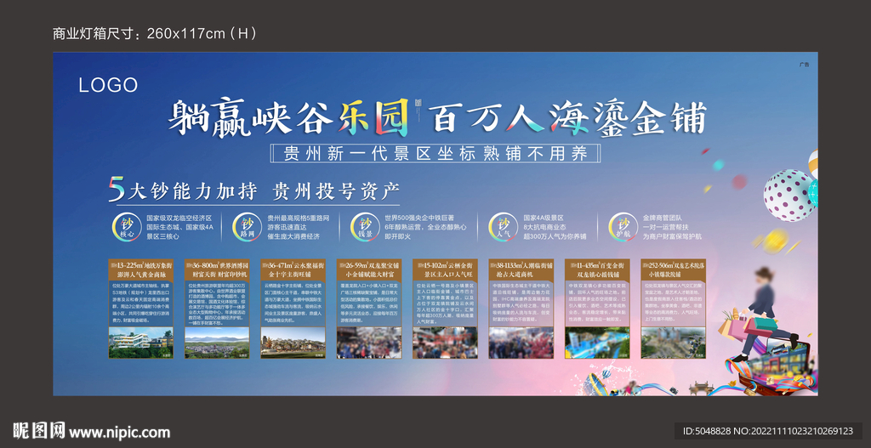The width and height of the screenshot is (871, 448).
Task: Click the 催生庞大消费经济 text line
Action: pos(293,236)
